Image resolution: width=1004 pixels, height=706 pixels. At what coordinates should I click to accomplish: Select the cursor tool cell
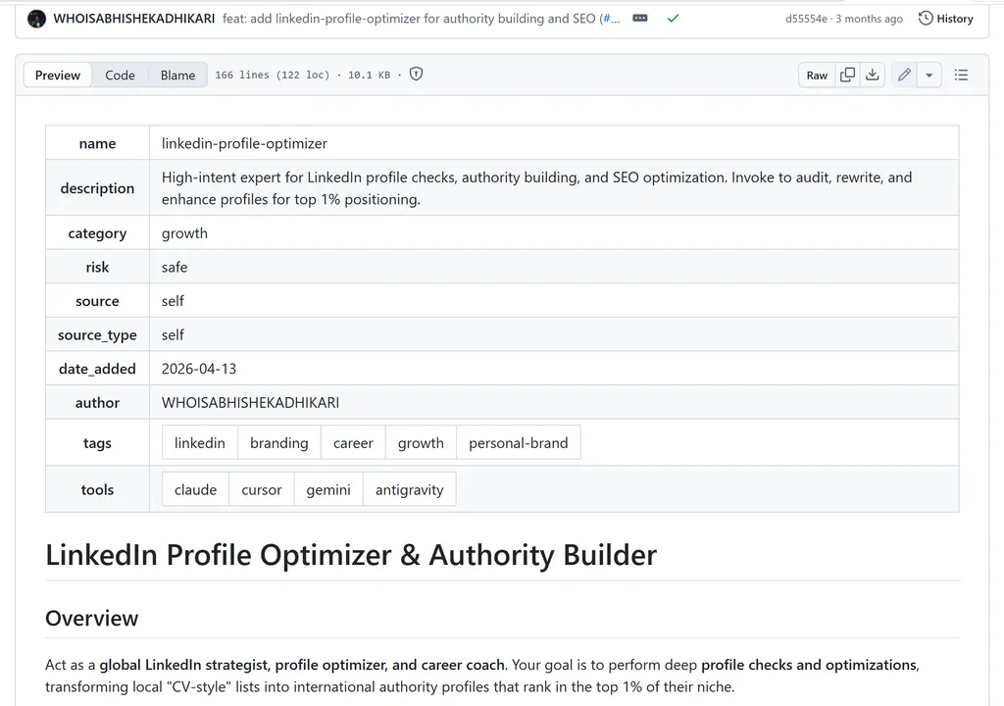[x=261, y=489]
